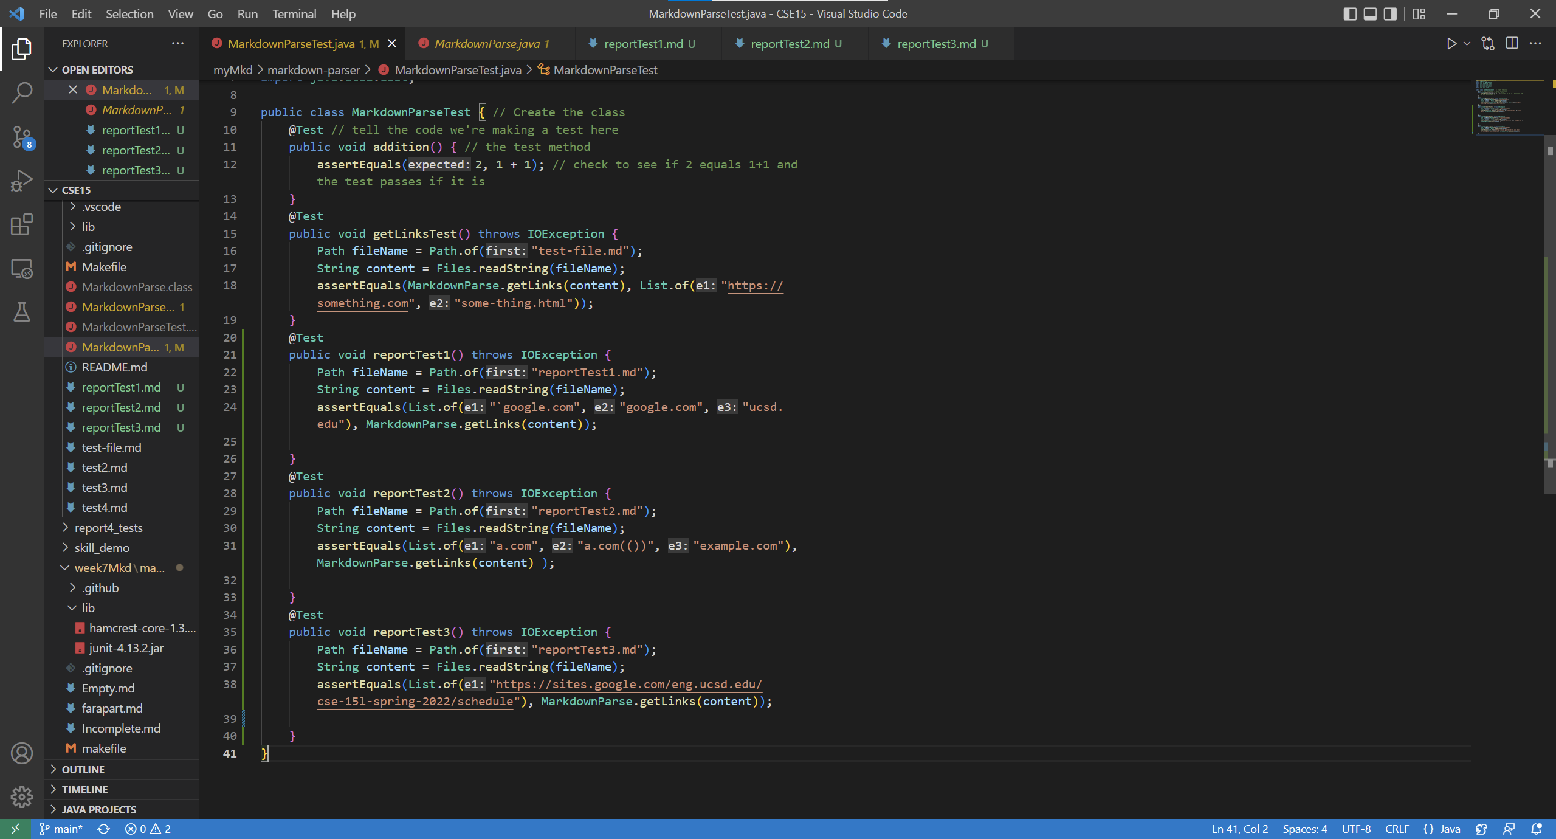Open the Search view in activity bar
This screenshot has height=839, width=1556.
pos(22,93)
